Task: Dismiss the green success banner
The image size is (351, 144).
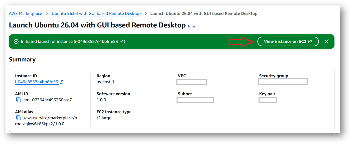Action: click(327, 41)
